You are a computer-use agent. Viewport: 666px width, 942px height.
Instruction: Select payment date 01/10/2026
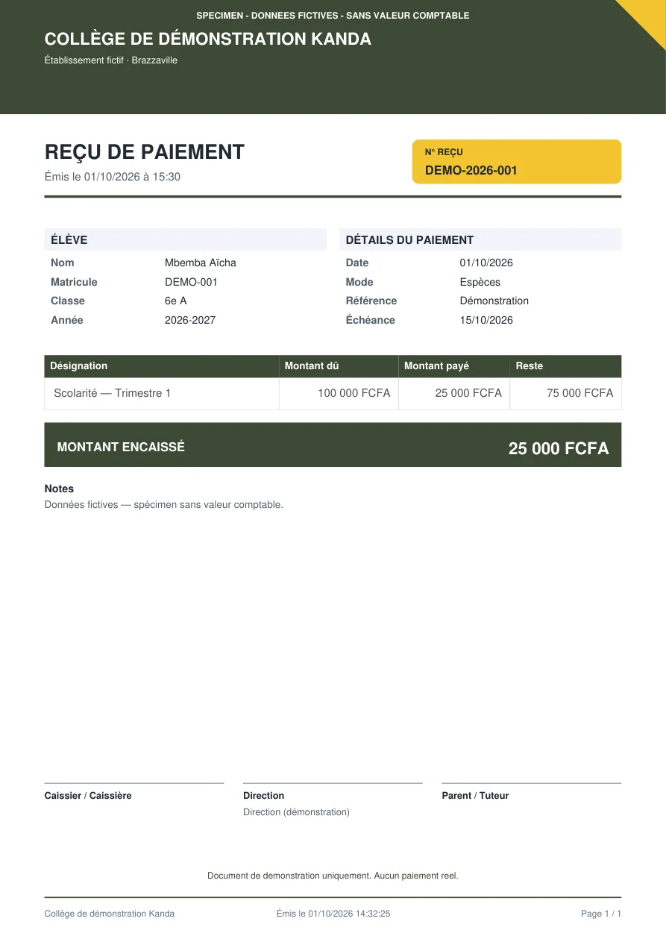coord(486,263)
